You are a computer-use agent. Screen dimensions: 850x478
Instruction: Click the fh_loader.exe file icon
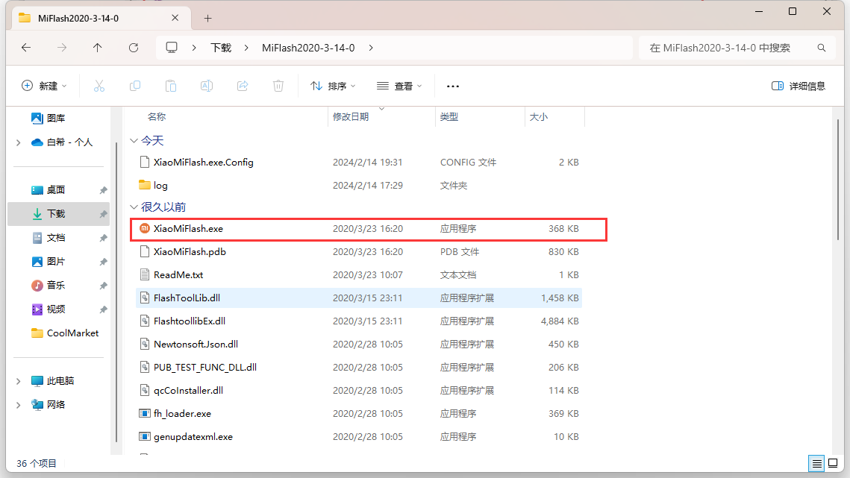pyautogui.click(x=144, y=414)
